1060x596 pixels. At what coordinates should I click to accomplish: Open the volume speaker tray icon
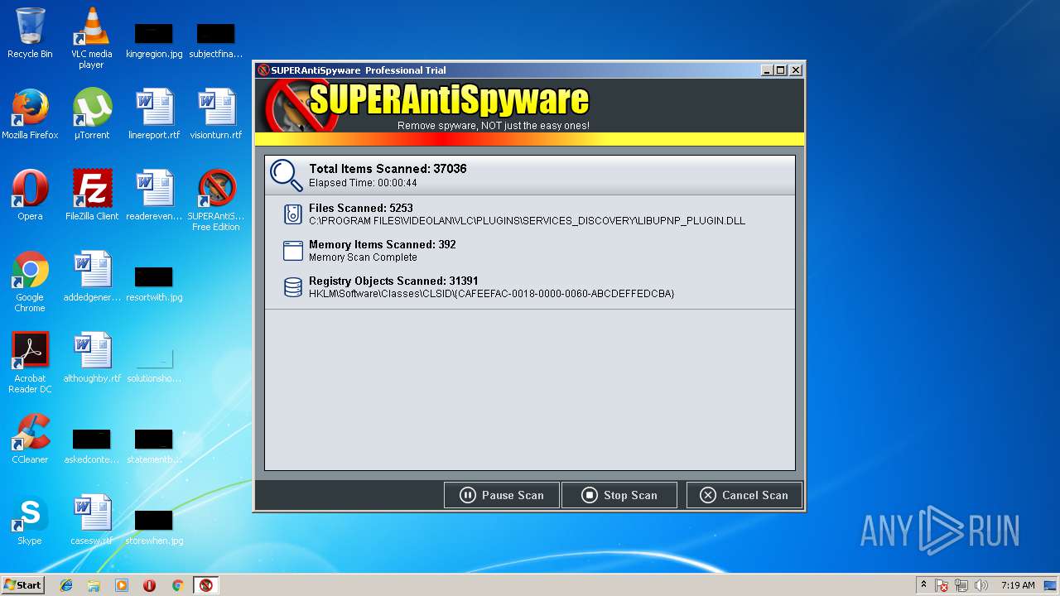(x=981, y=585)
